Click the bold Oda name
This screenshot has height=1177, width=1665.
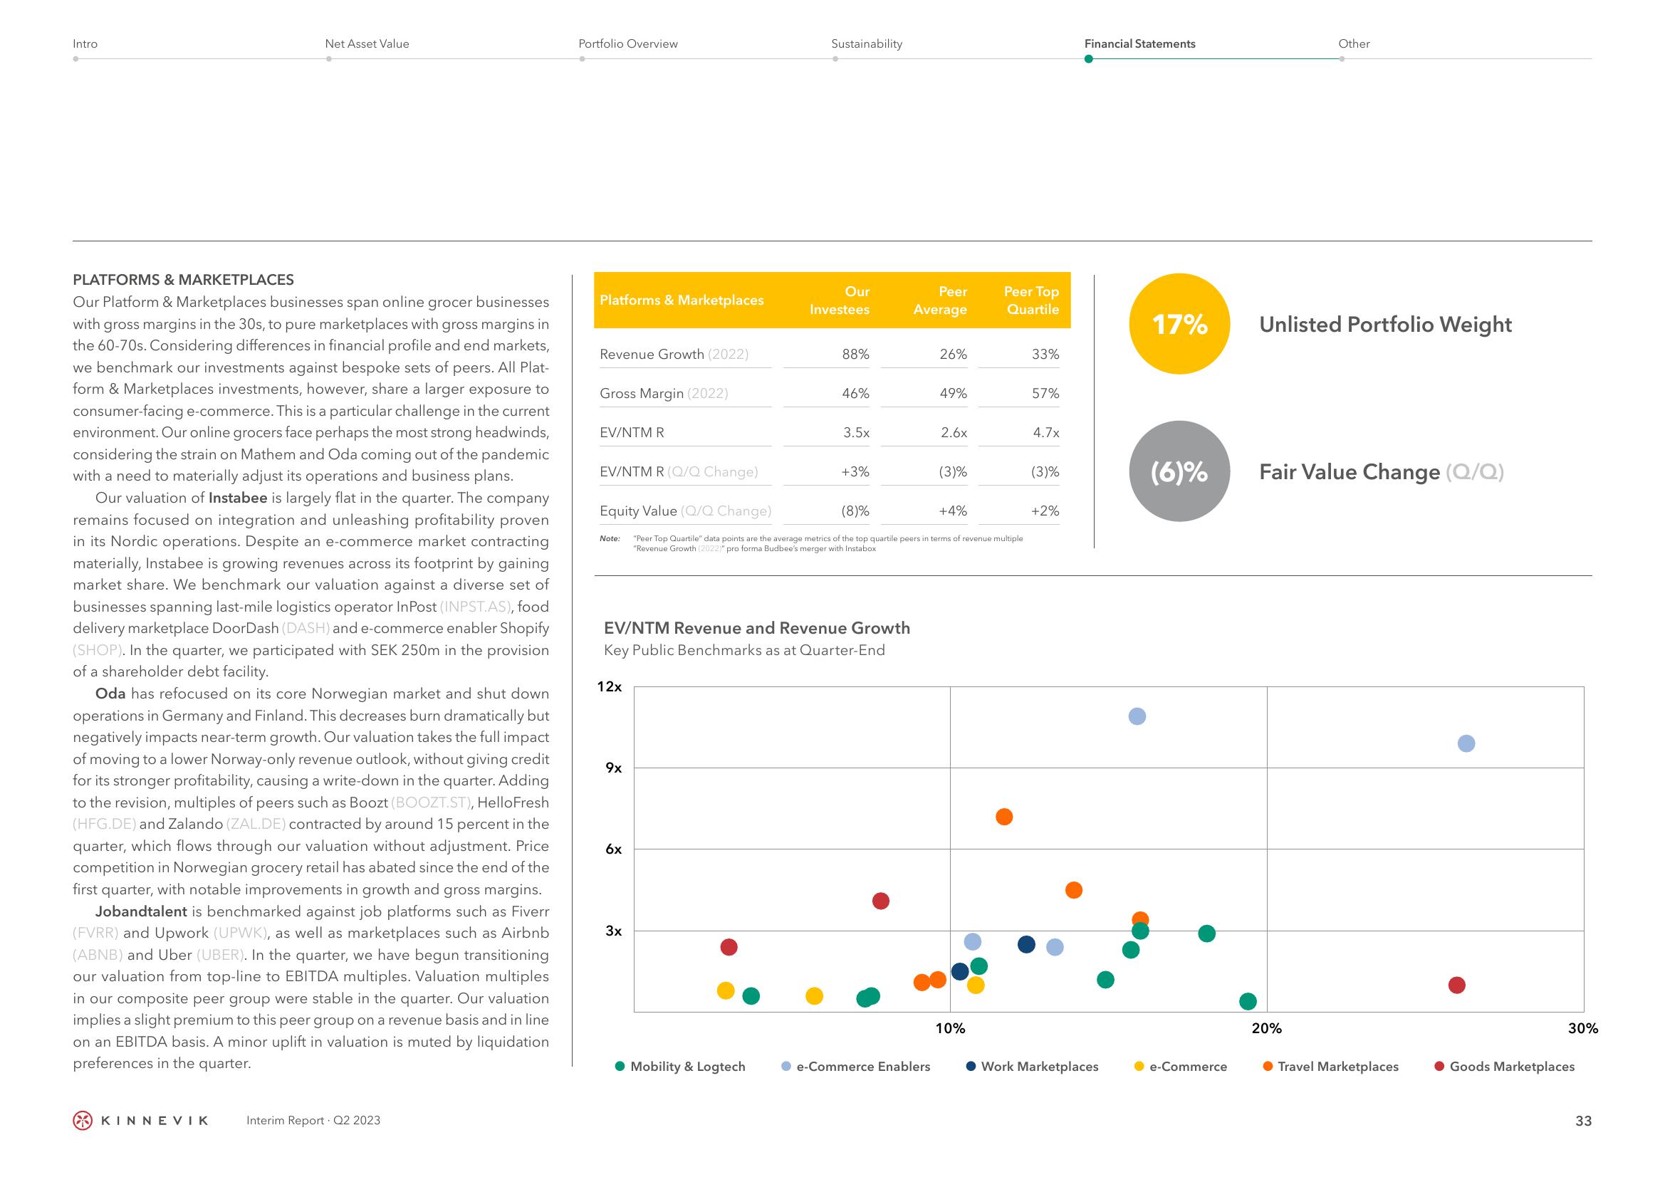pyautogui.click(x=111, y=694)
